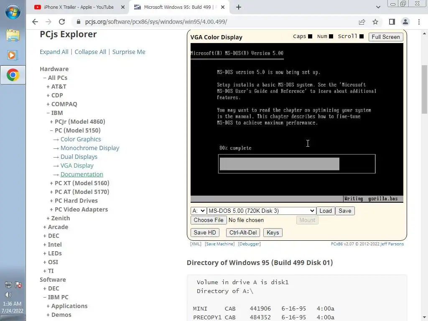Click the Keys button
The width and height of the screenshot is (428, 321).
273,232
